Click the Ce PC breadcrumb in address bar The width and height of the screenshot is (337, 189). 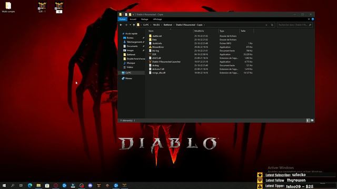(x=146, y=25)
